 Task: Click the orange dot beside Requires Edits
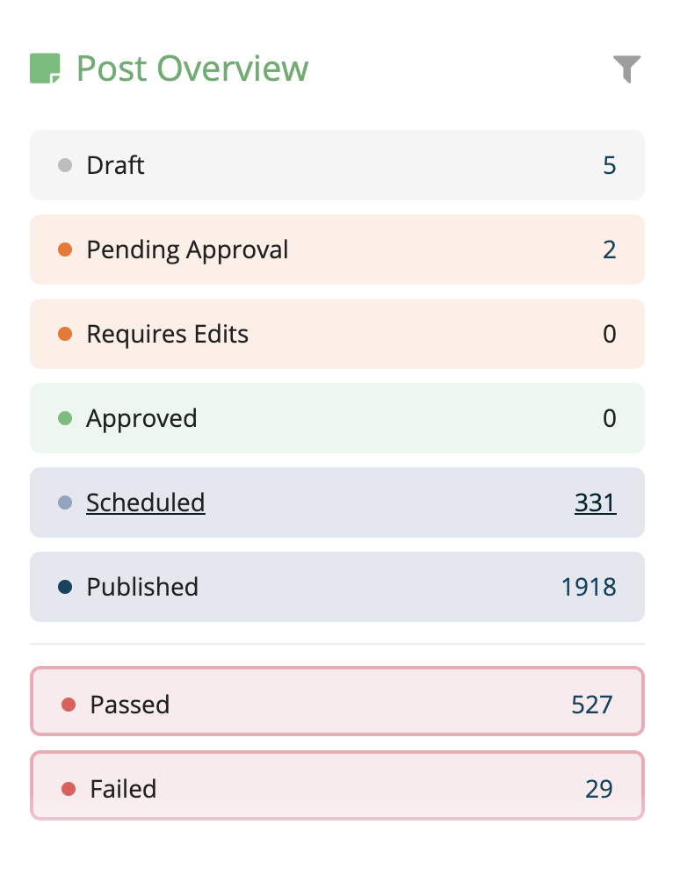(x=64, y=333)
